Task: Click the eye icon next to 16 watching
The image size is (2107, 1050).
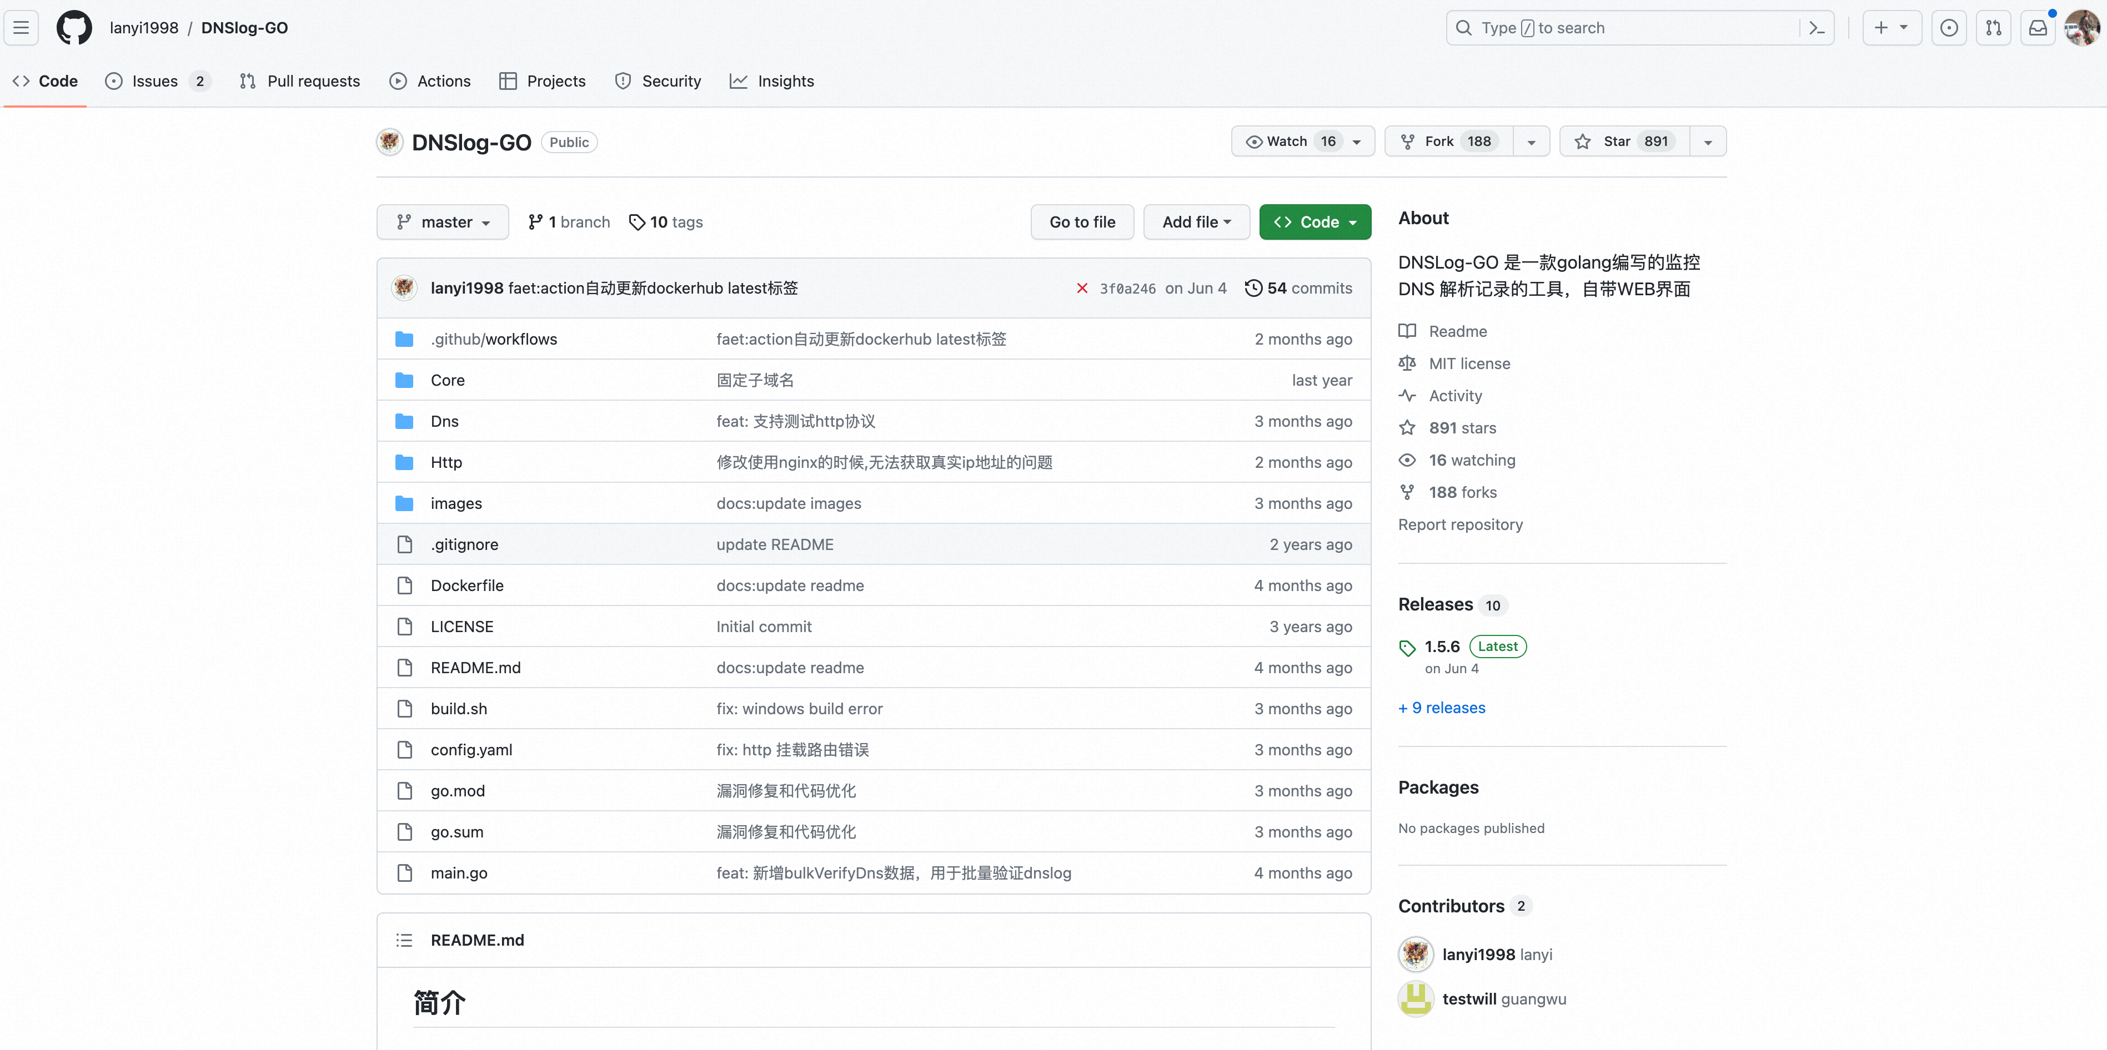Action: [x=1407, y=460]
